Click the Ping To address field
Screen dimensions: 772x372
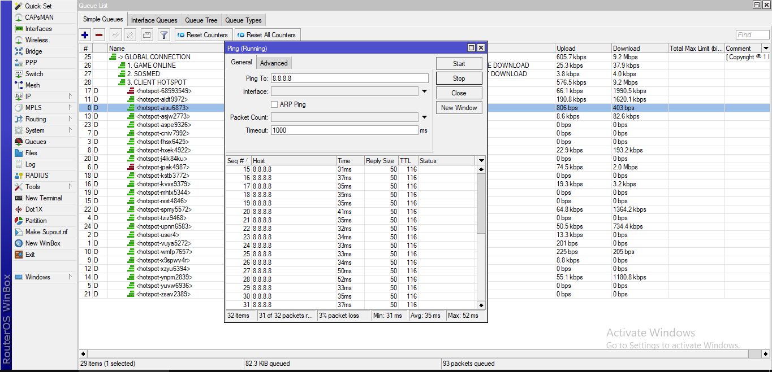click(x=350, y=78)
